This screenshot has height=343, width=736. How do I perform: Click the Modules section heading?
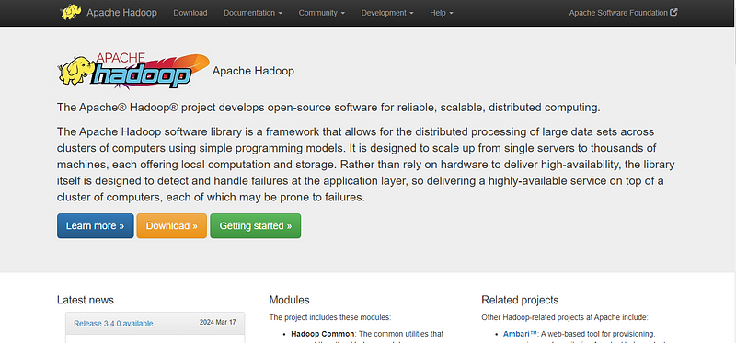(289, 300)
